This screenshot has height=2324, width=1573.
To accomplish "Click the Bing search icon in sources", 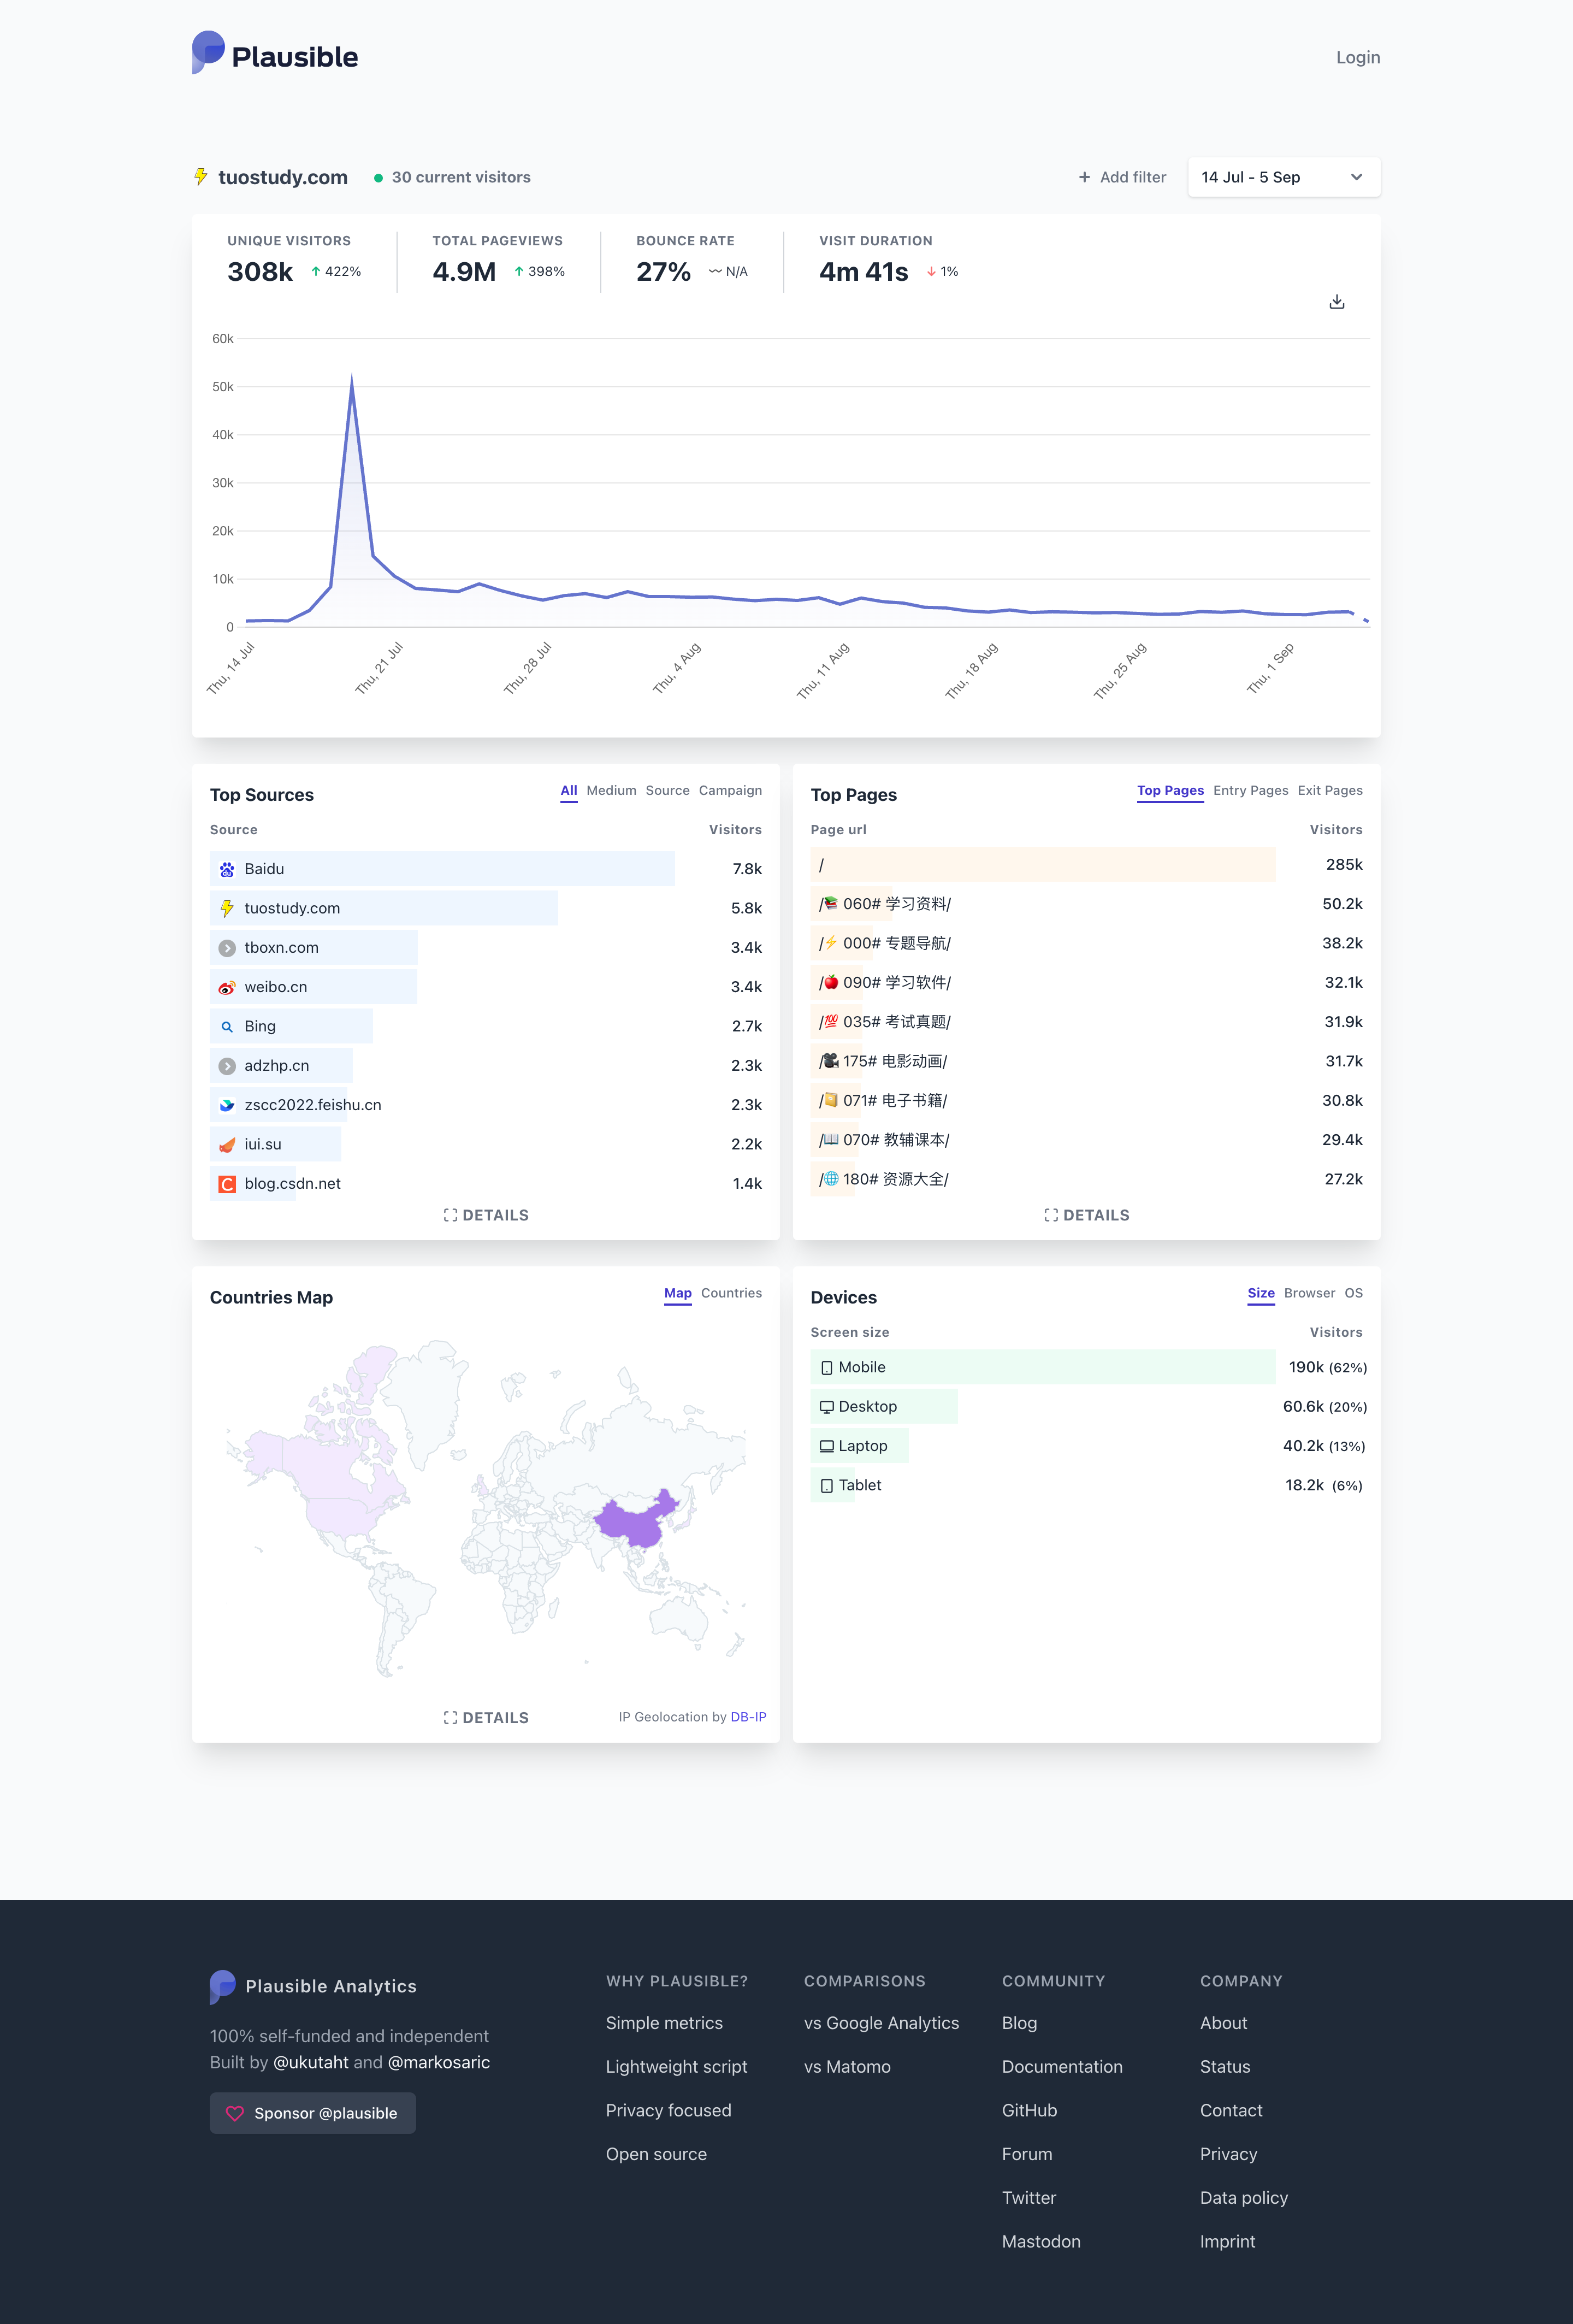I will pyautogui.click(x=227, y=1026).
